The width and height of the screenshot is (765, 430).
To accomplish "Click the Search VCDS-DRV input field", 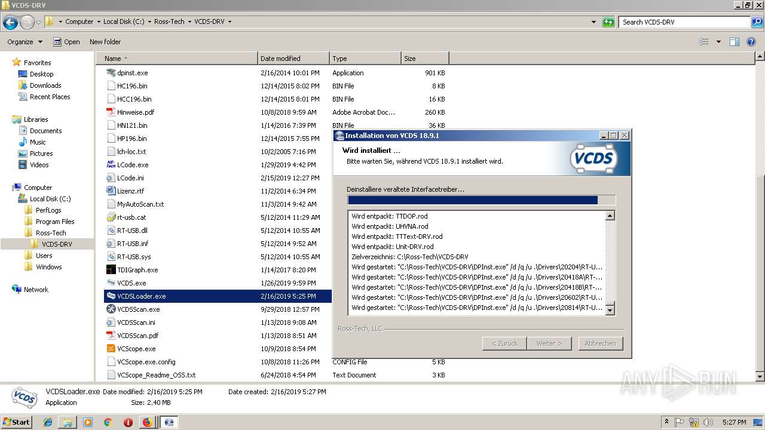I will coord(684,22).
